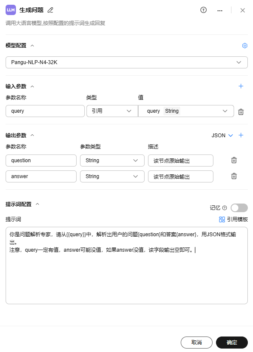Open the JSON output format dropdown

click(x=222, y=136)
